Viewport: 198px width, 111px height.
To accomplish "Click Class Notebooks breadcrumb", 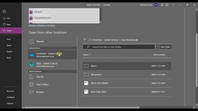I will tap(129, 40).
